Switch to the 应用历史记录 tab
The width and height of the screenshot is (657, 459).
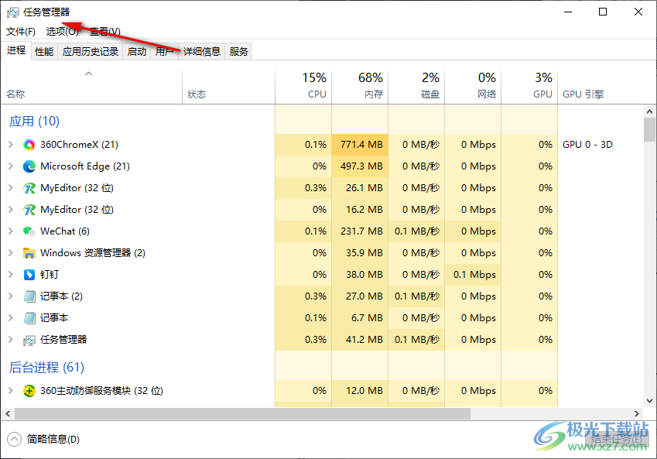[91, 52]
